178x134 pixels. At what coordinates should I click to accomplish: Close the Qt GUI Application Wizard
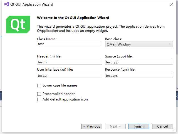pyautogui.click(x=172, y=4)
